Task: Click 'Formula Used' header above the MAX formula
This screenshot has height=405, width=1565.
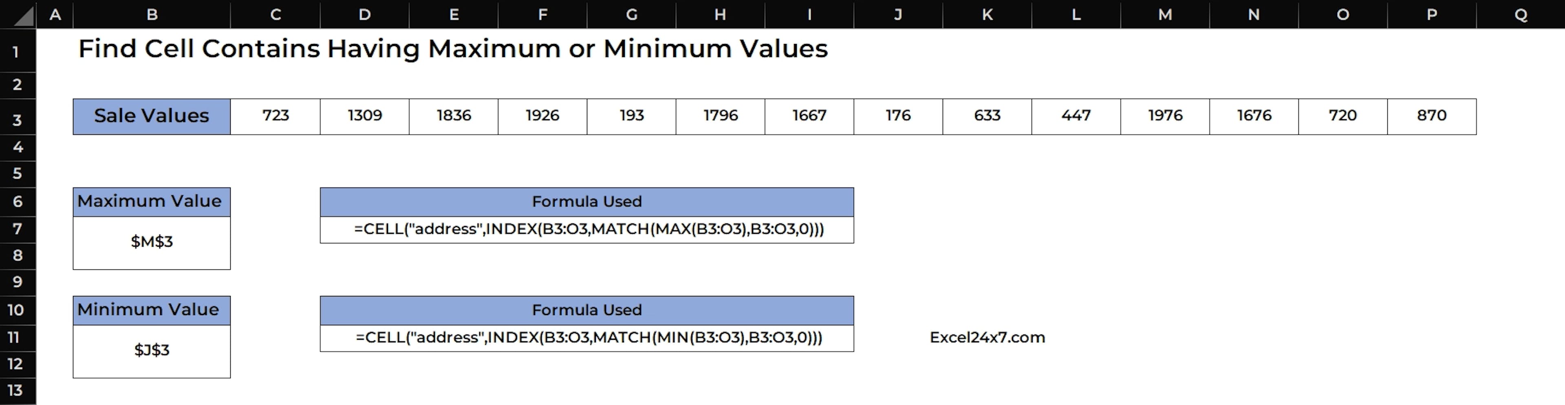Action: 587,202
